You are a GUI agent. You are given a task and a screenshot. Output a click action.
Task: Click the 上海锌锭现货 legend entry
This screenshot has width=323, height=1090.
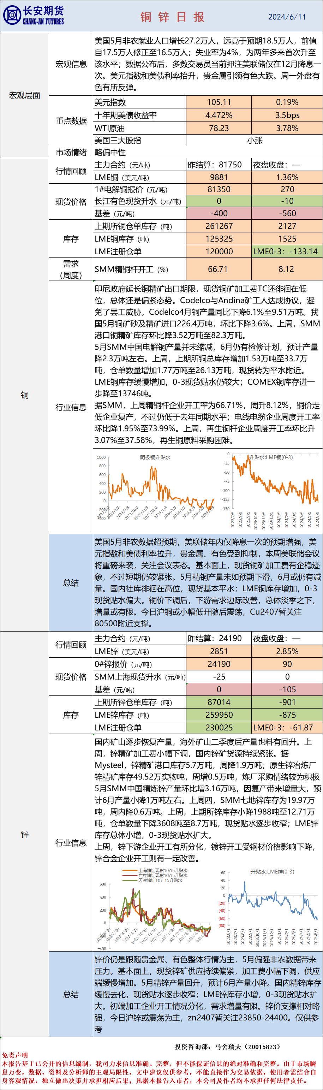[155, 870]
